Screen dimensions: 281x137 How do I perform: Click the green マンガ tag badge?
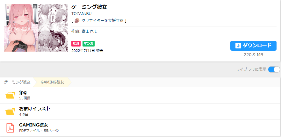coord(89,43)
